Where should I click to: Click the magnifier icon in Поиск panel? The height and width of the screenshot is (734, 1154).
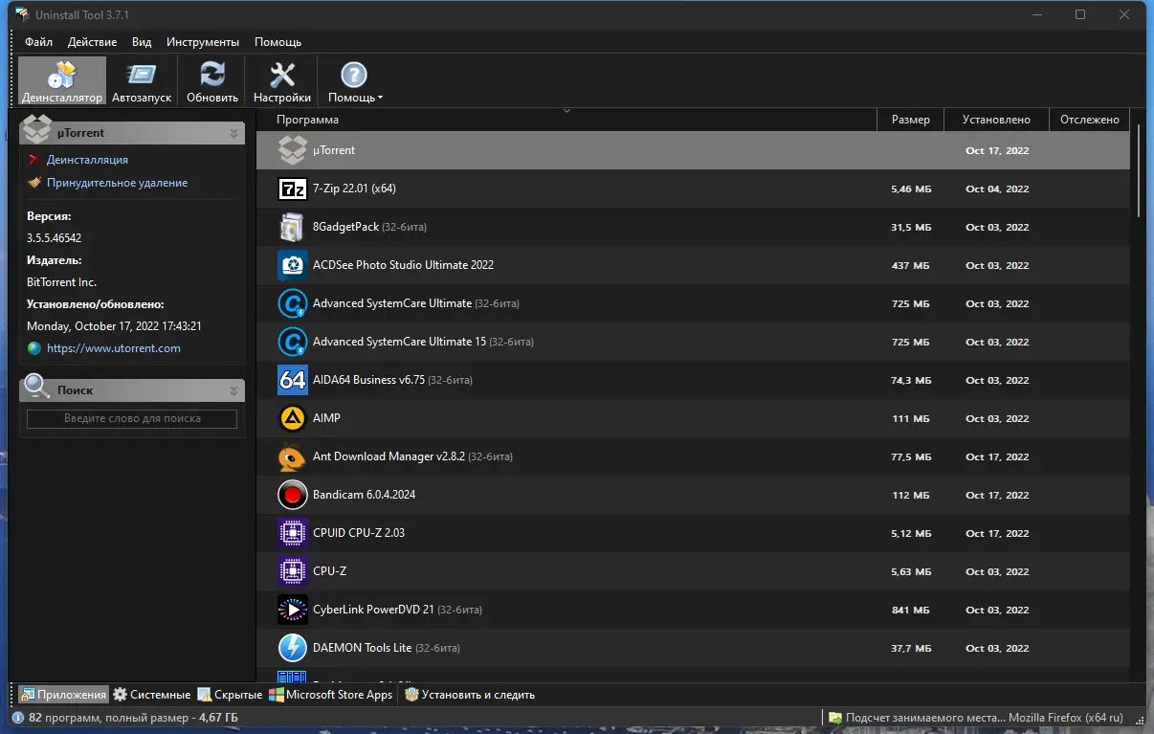pyautogui.click(x=36, y=387)
